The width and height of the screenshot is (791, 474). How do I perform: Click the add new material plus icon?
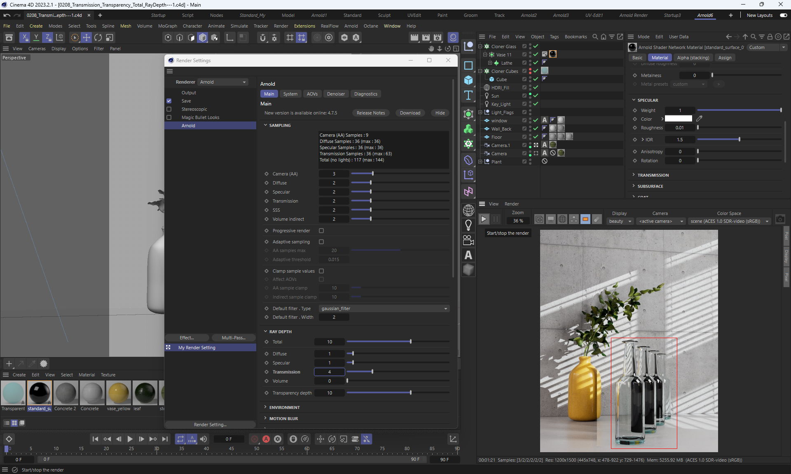(x=9, y=364)
